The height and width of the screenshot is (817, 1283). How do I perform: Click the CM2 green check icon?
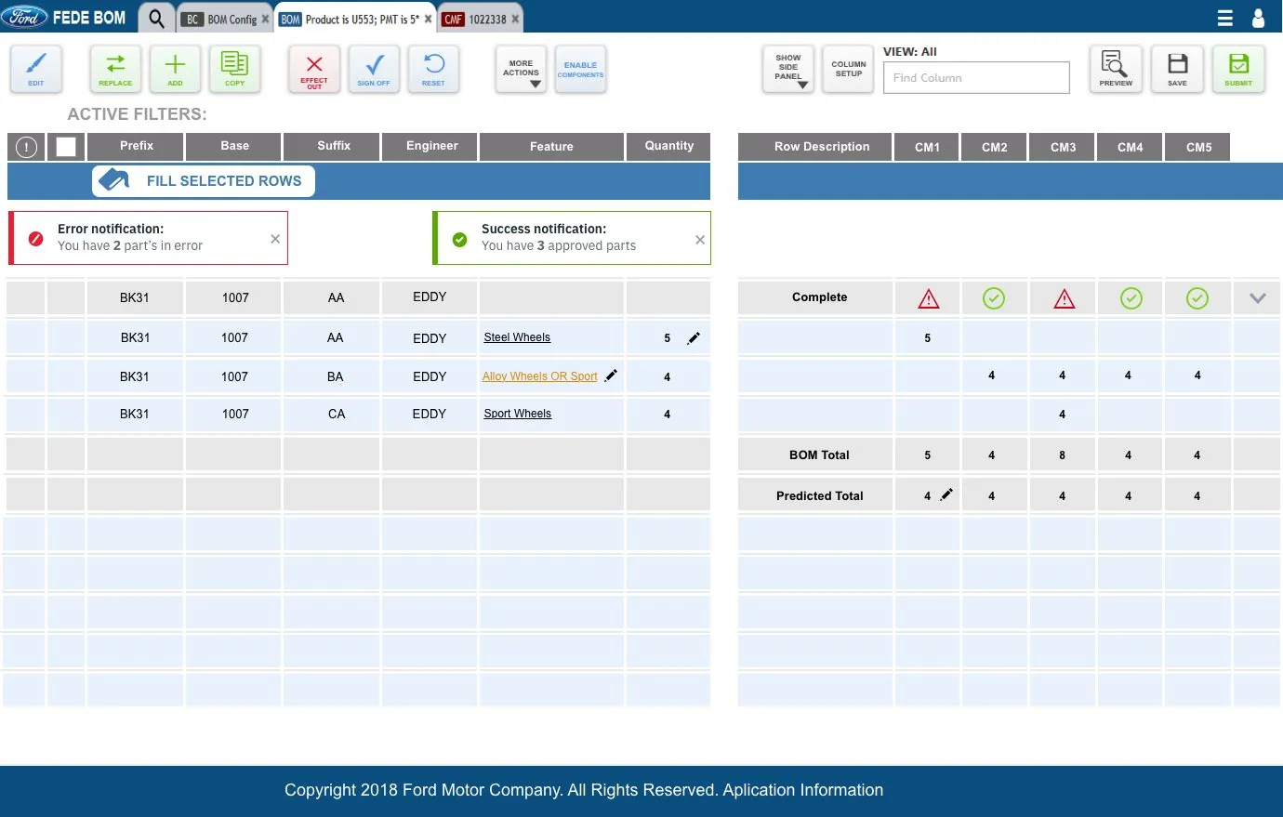point(994,298)
